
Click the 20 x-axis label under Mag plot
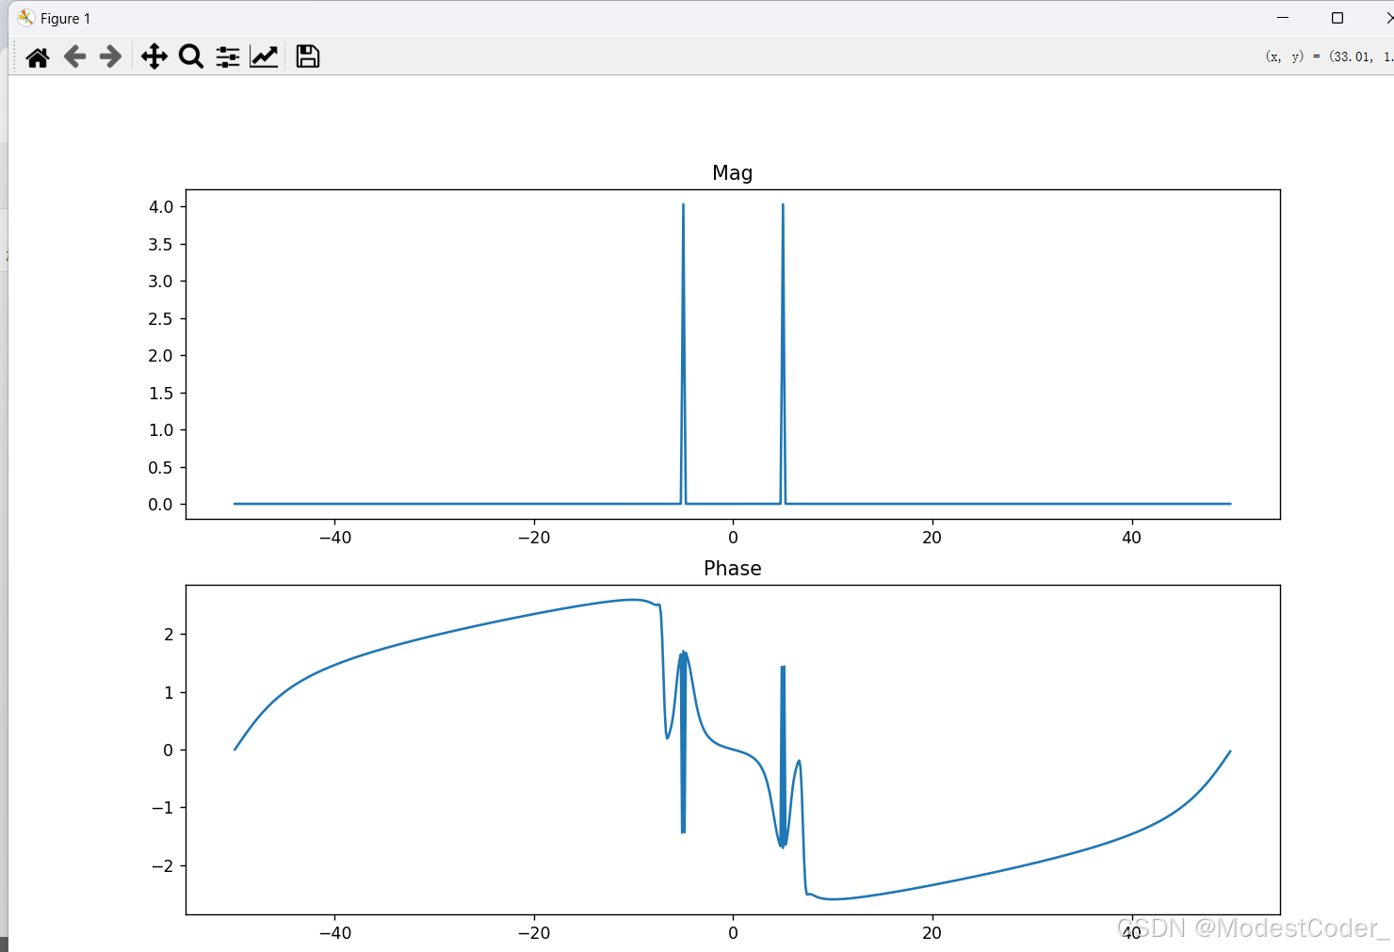pyautogui.click(x=932, y=538)
